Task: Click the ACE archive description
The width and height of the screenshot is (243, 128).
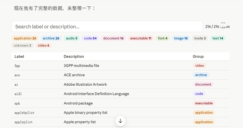Action: pyautogui.click(x=74, y=75)
